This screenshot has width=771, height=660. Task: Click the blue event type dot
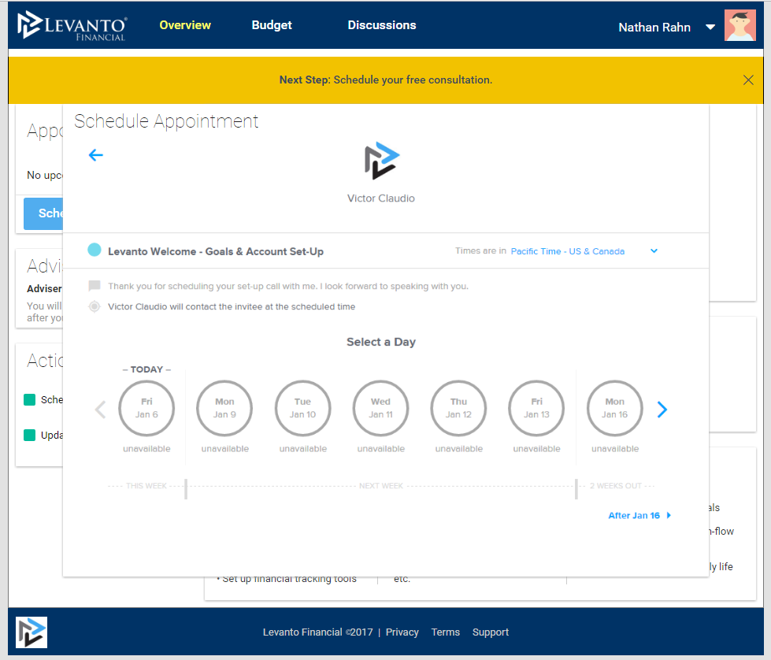(95, 250)
